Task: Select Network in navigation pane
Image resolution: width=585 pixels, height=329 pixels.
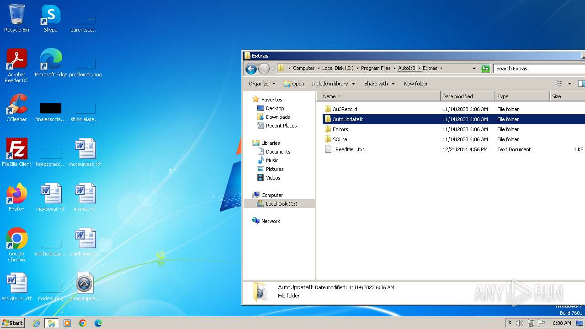Action: pos(270,221)
